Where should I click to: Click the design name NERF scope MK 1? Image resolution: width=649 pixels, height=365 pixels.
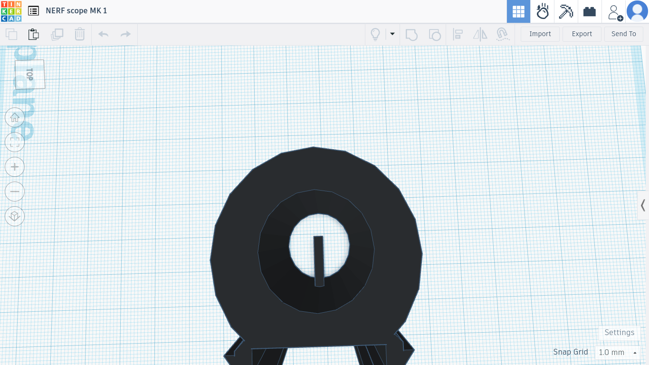click(x=76, y=10)
